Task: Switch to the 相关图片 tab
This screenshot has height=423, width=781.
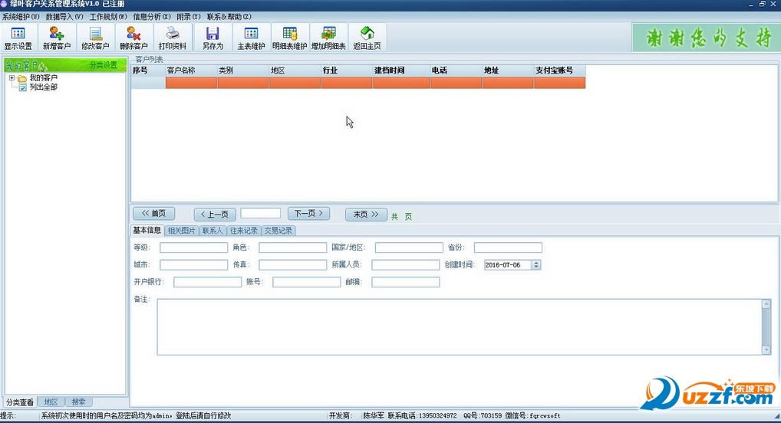Action: [x=181, y=231]
